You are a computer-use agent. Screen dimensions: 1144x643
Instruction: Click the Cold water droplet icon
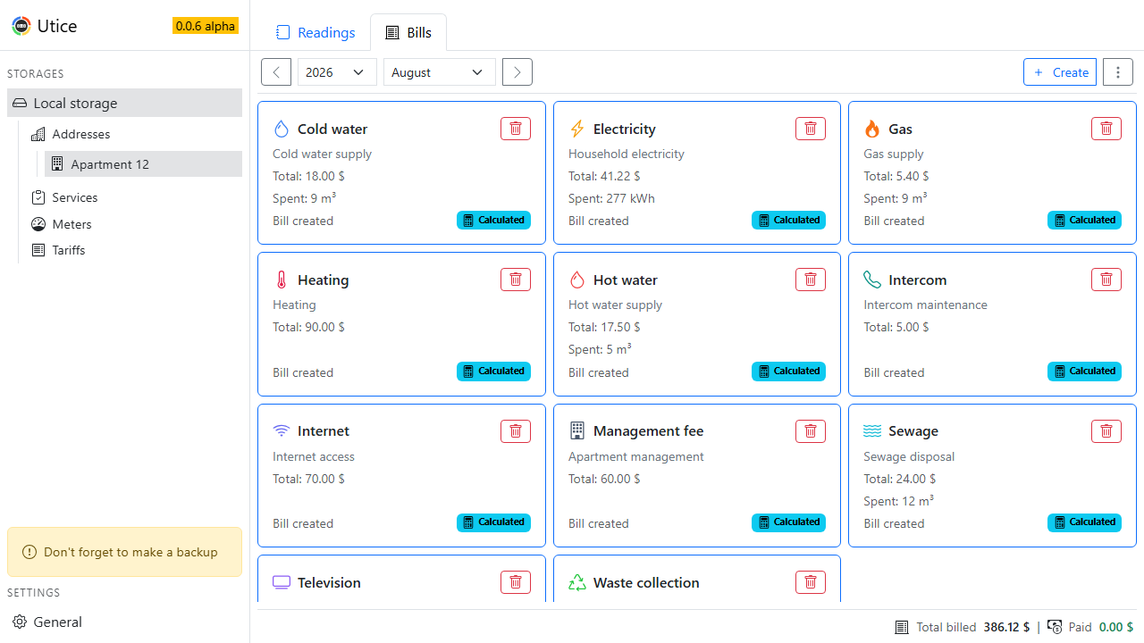pos(282,129)
